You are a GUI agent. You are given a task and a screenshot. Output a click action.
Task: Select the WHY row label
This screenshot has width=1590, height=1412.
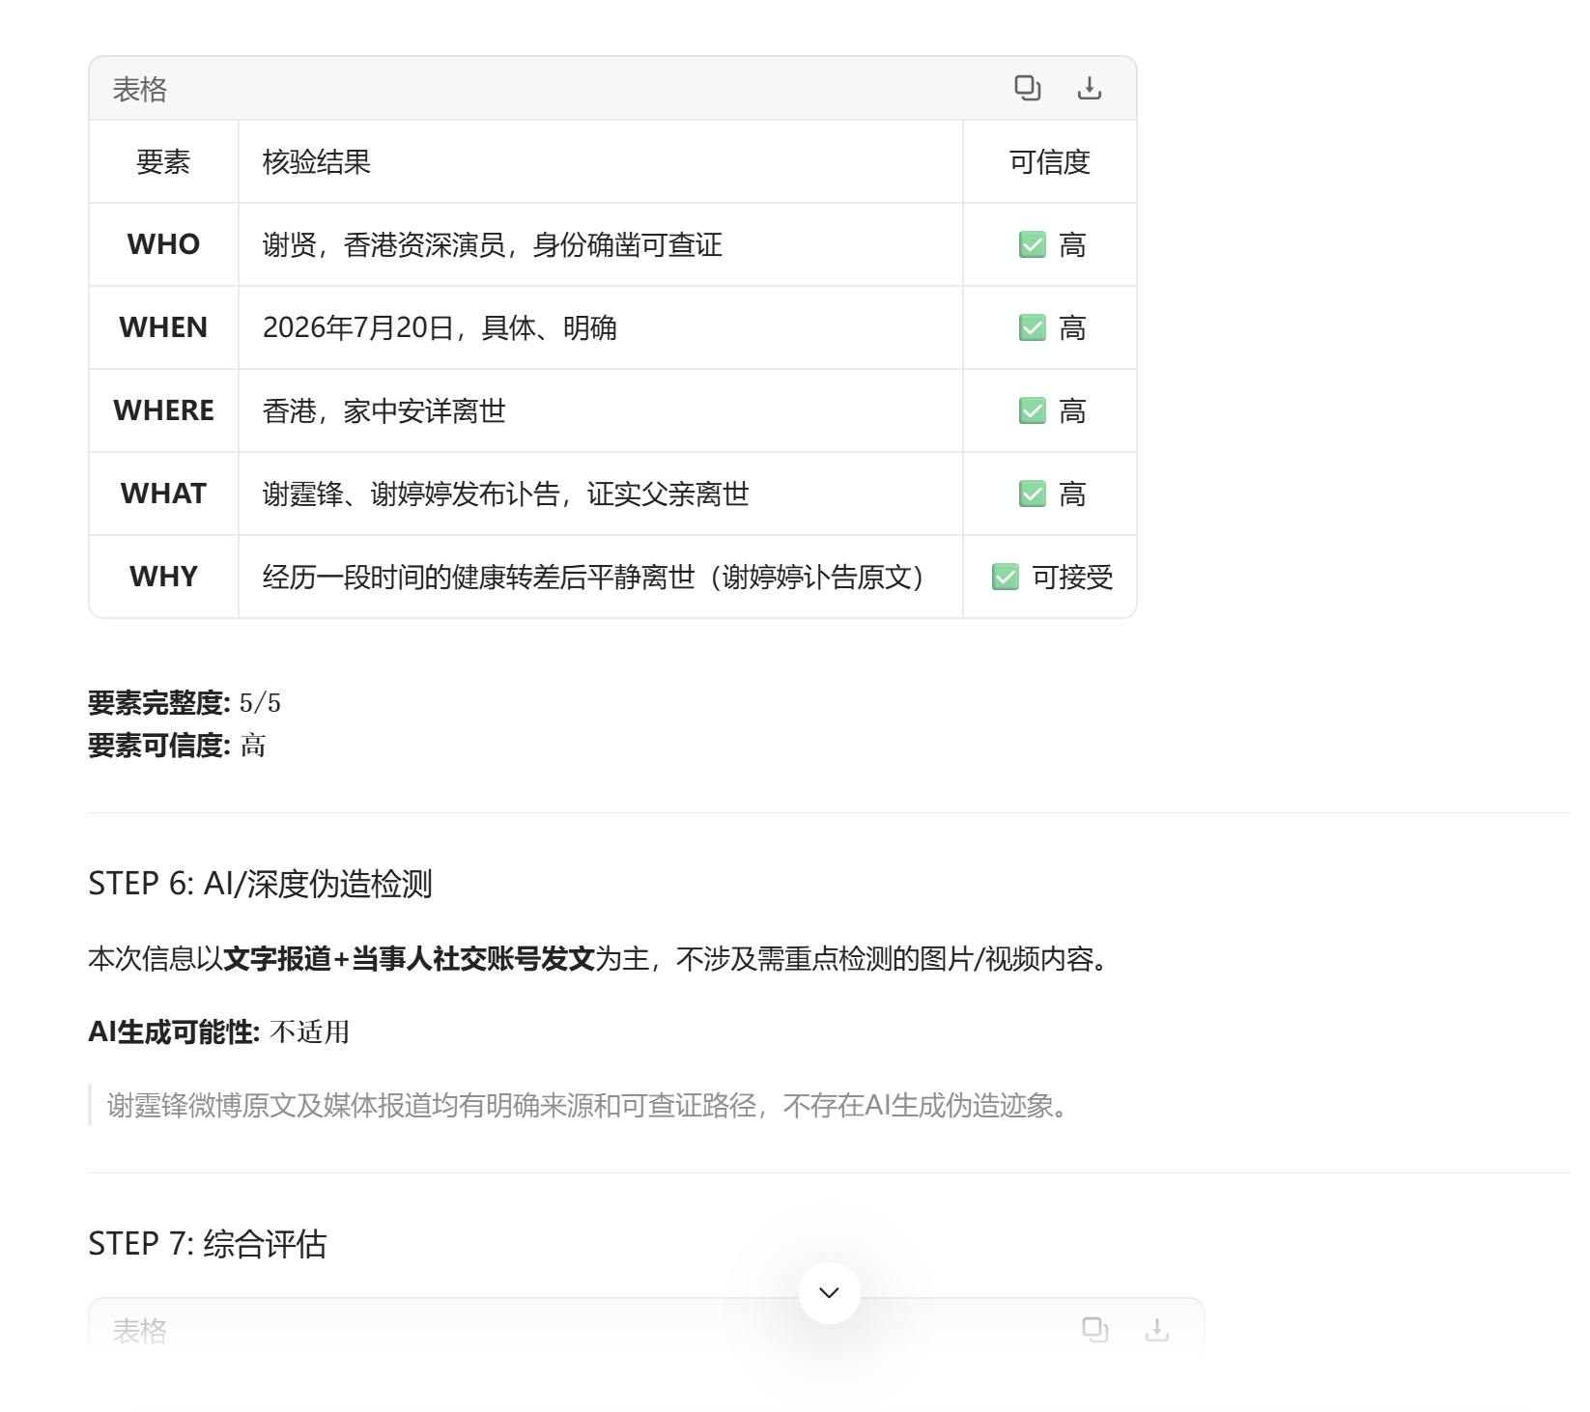tap(163, 577)
